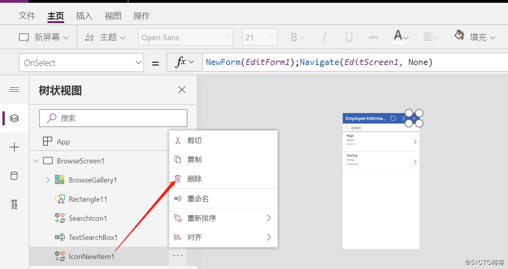The image size is (508, 269).
Task: Open the 重新排序 submenu
Action: (x=223, y=218)
